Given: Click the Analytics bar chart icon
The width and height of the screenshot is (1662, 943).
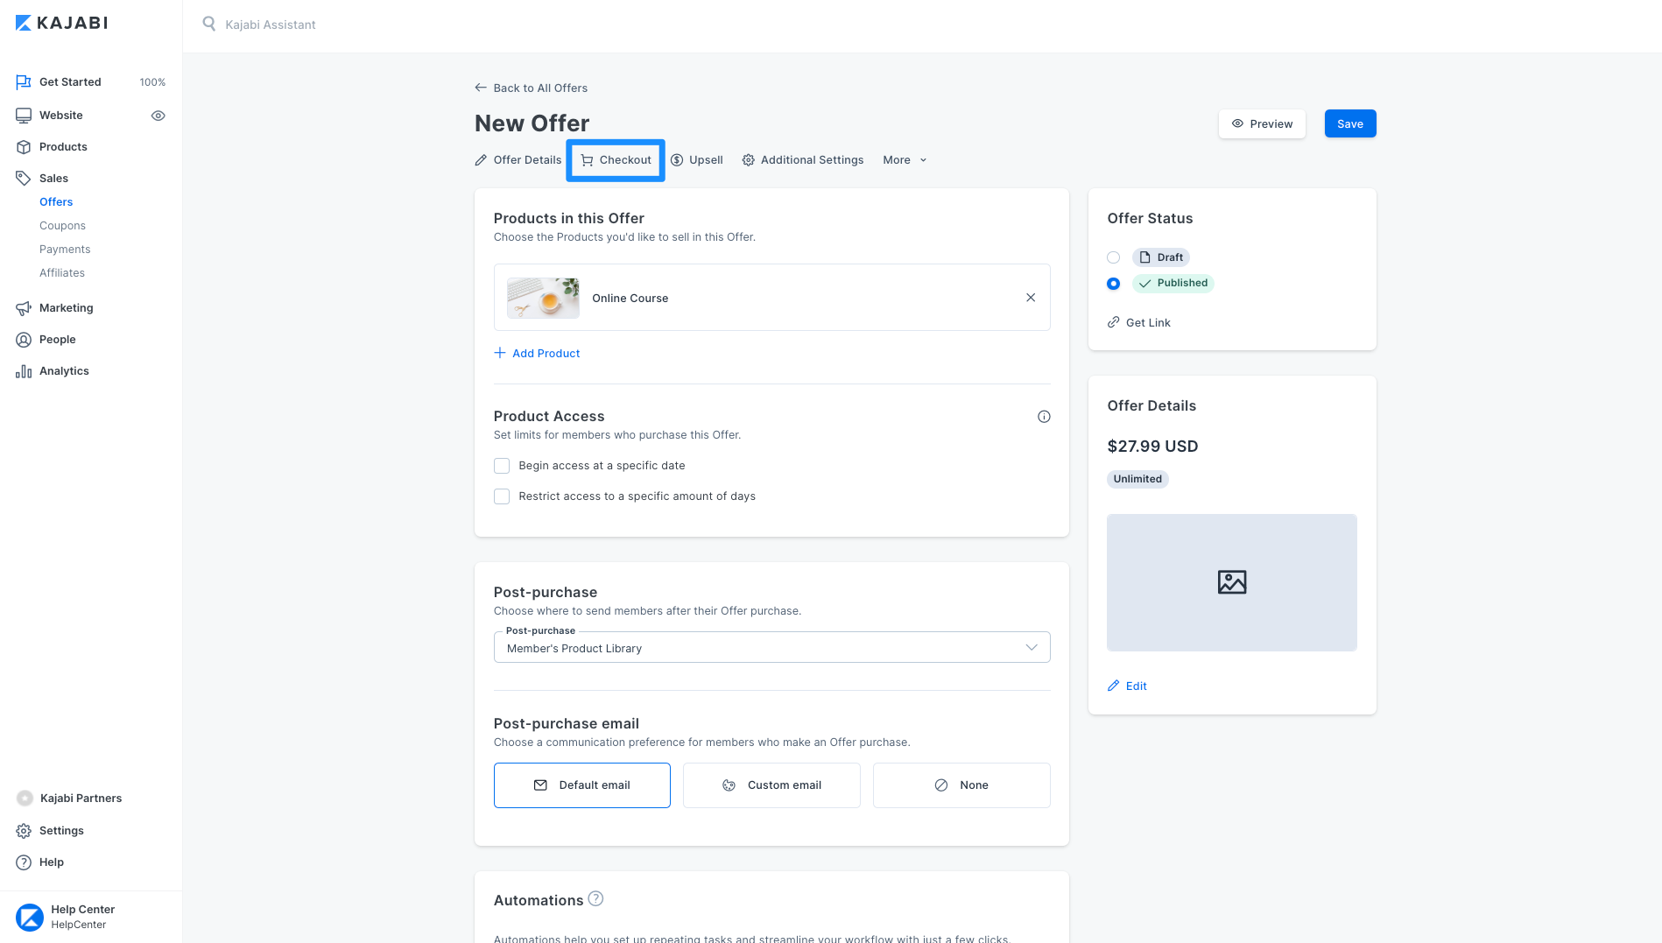Looking at the screenshot, I should [x=24, y=371].
